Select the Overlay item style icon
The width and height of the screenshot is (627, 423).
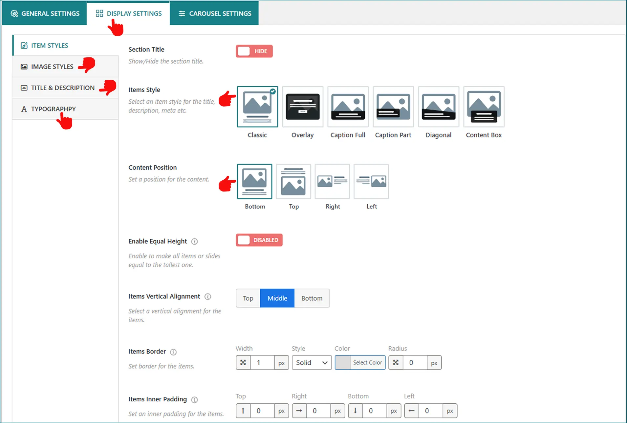tap(302, 107)
